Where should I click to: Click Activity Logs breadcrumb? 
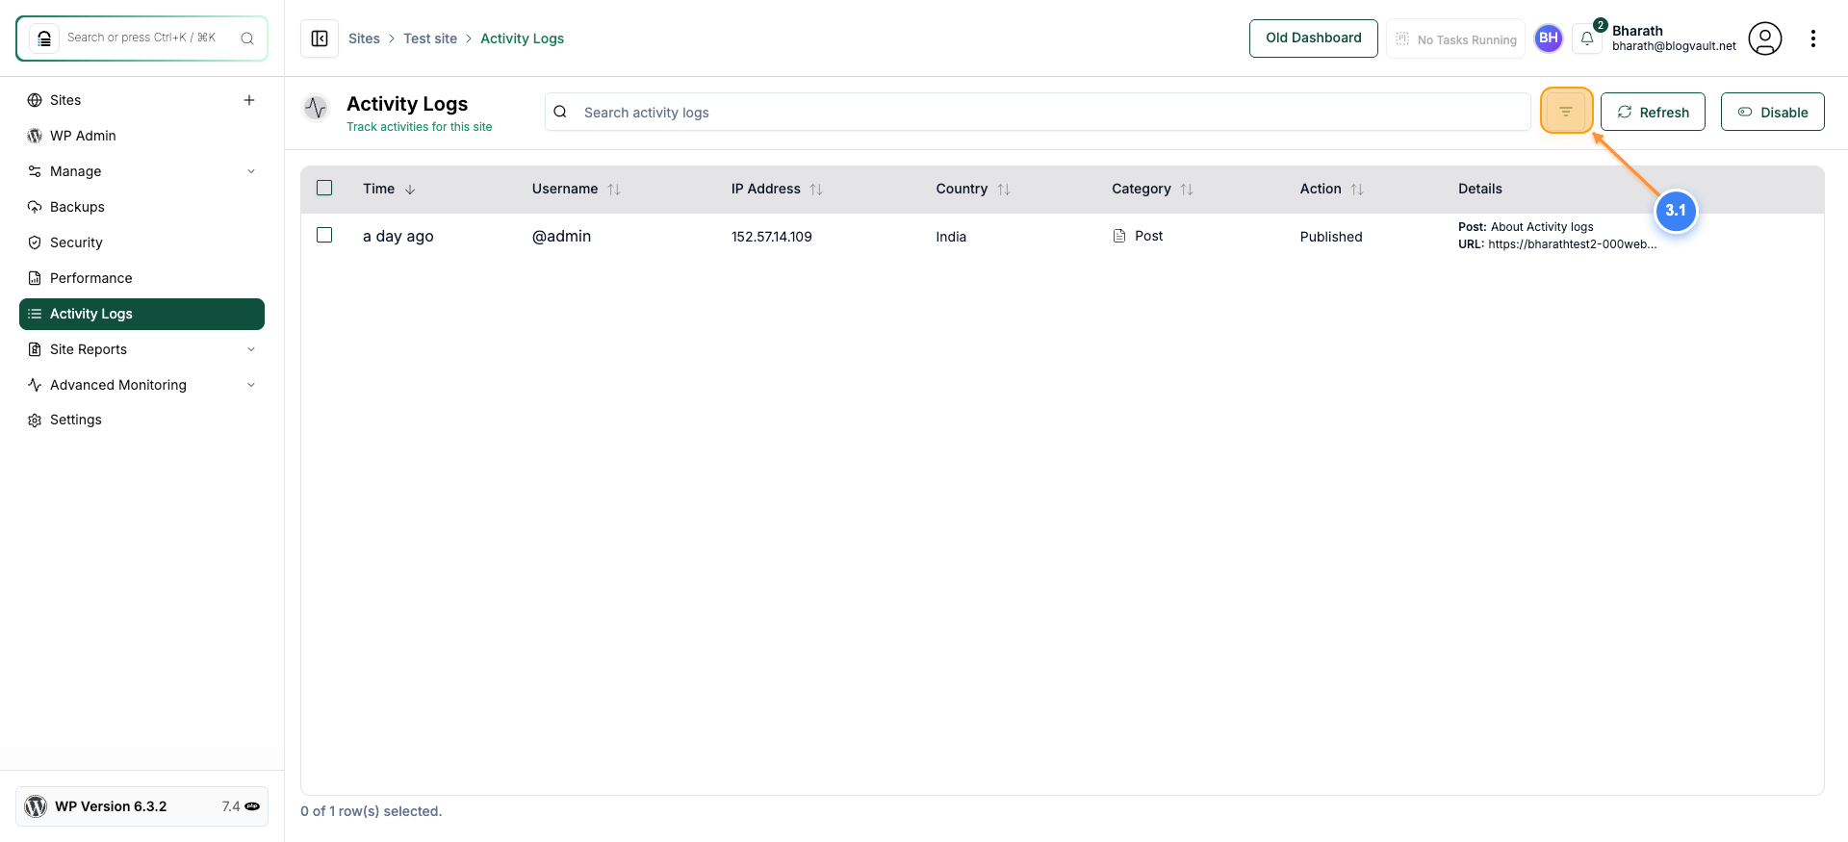(522, 38)
